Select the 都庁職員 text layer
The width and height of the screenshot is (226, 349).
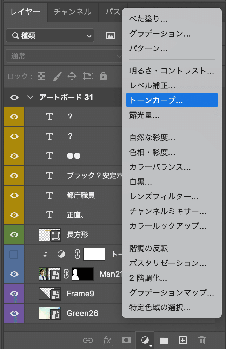[81, 195]
